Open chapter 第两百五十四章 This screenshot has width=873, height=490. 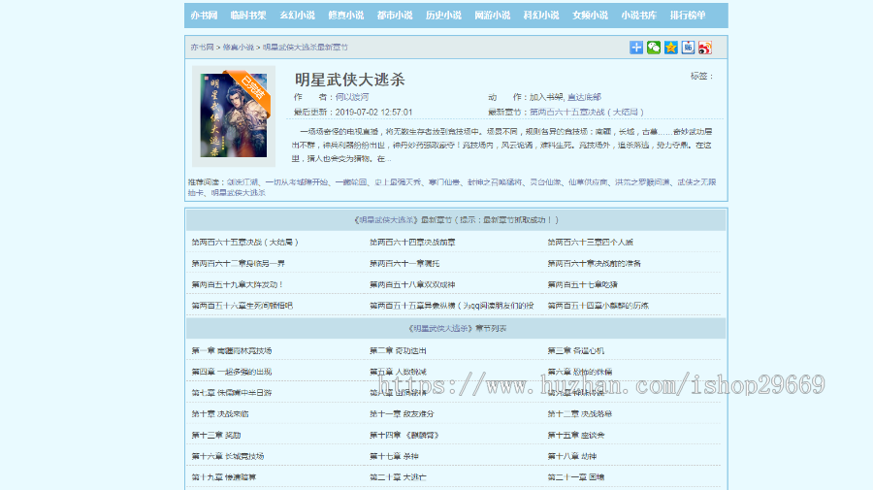(x=598, y=306)
